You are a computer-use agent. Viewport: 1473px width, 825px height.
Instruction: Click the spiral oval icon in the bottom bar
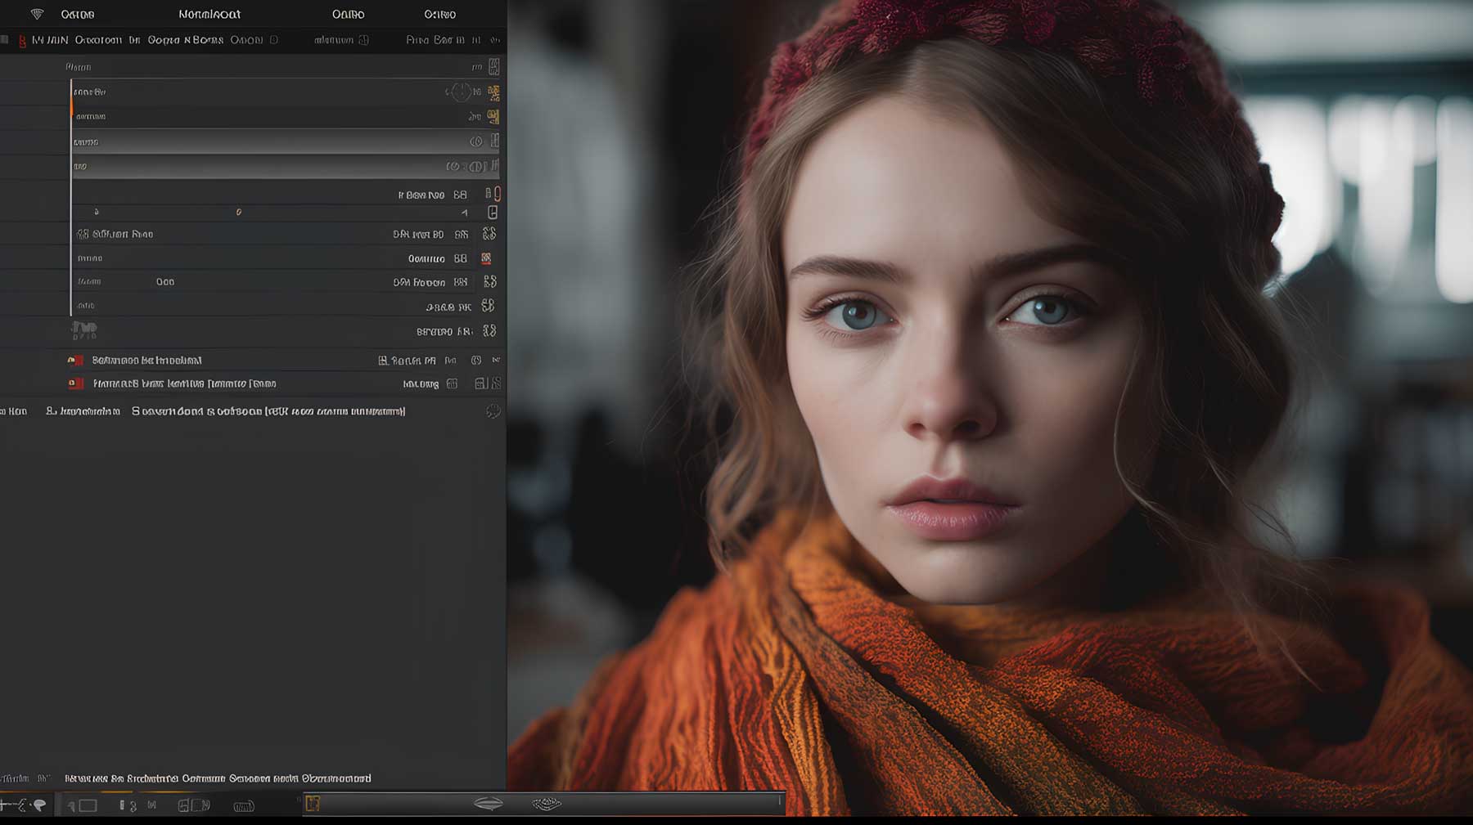547,804
